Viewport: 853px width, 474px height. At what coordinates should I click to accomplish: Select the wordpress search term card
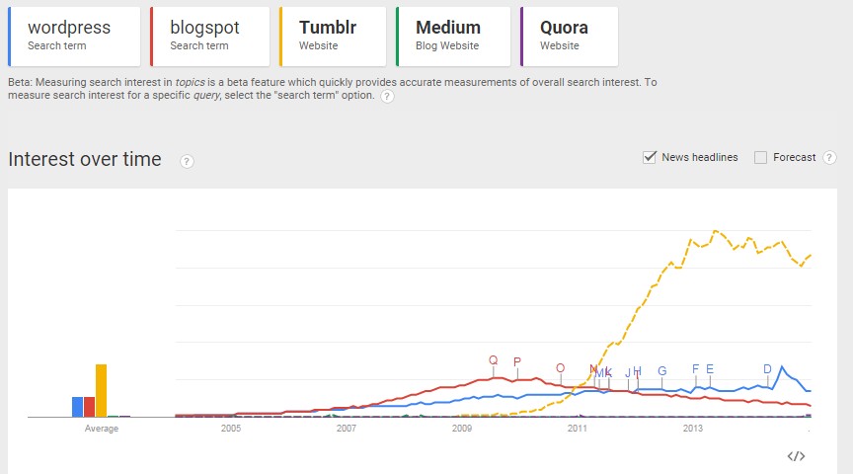(76, 36)
